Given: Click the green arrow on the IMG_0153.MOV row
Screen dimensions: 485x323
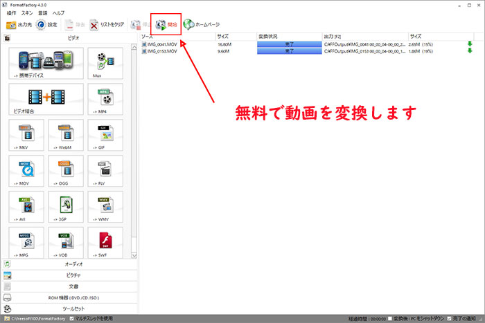Looking at the screenshot, I should point(470,51).
